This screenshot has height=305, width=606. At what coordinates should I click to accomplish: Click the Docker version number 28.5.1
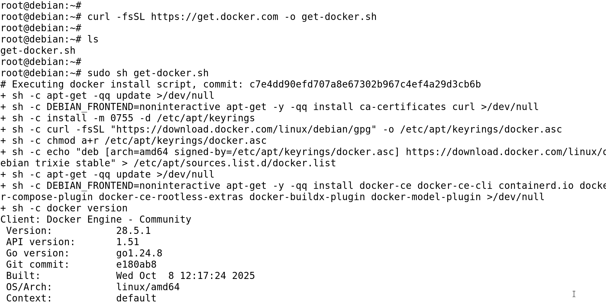pos(133,231)
